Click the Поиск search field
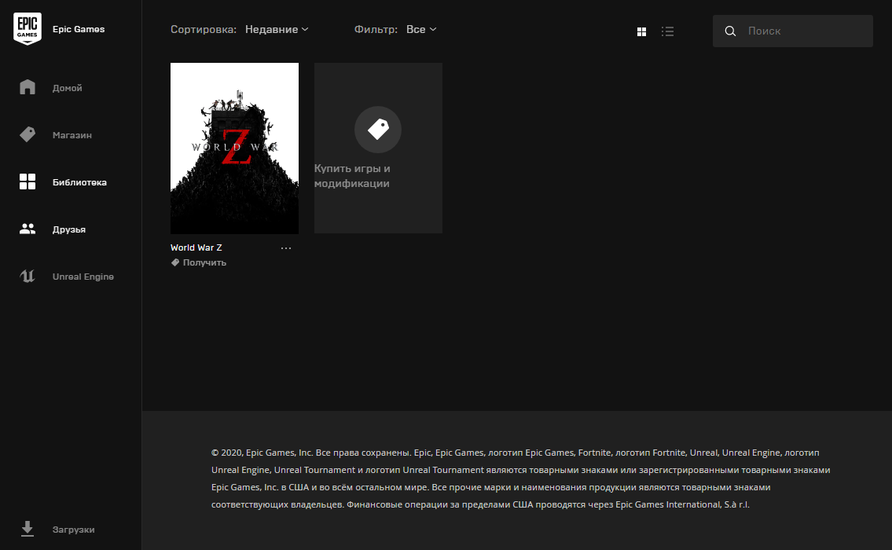892x550 pixels. click(x=792, y=31)
